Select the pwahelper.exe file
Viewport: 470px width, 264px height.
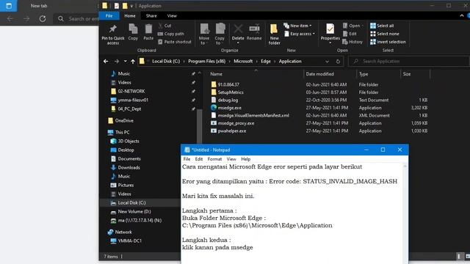pyautogui.click(x=232, y=131)
